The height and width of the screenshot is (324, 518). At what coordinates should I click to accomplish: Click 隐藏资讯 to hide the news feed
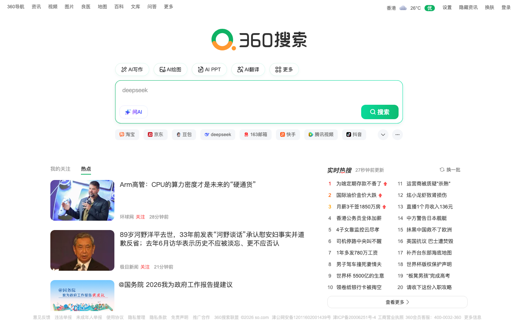tap(468, 7)
